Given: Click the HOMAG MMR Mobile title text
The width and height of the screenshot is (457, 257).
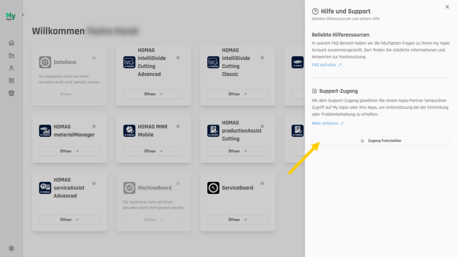Looking at the screenshot, I should [153, 131].
